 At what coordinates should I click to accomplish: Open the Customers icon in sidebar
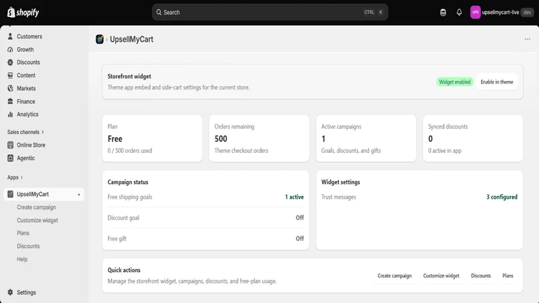point(10,36)
